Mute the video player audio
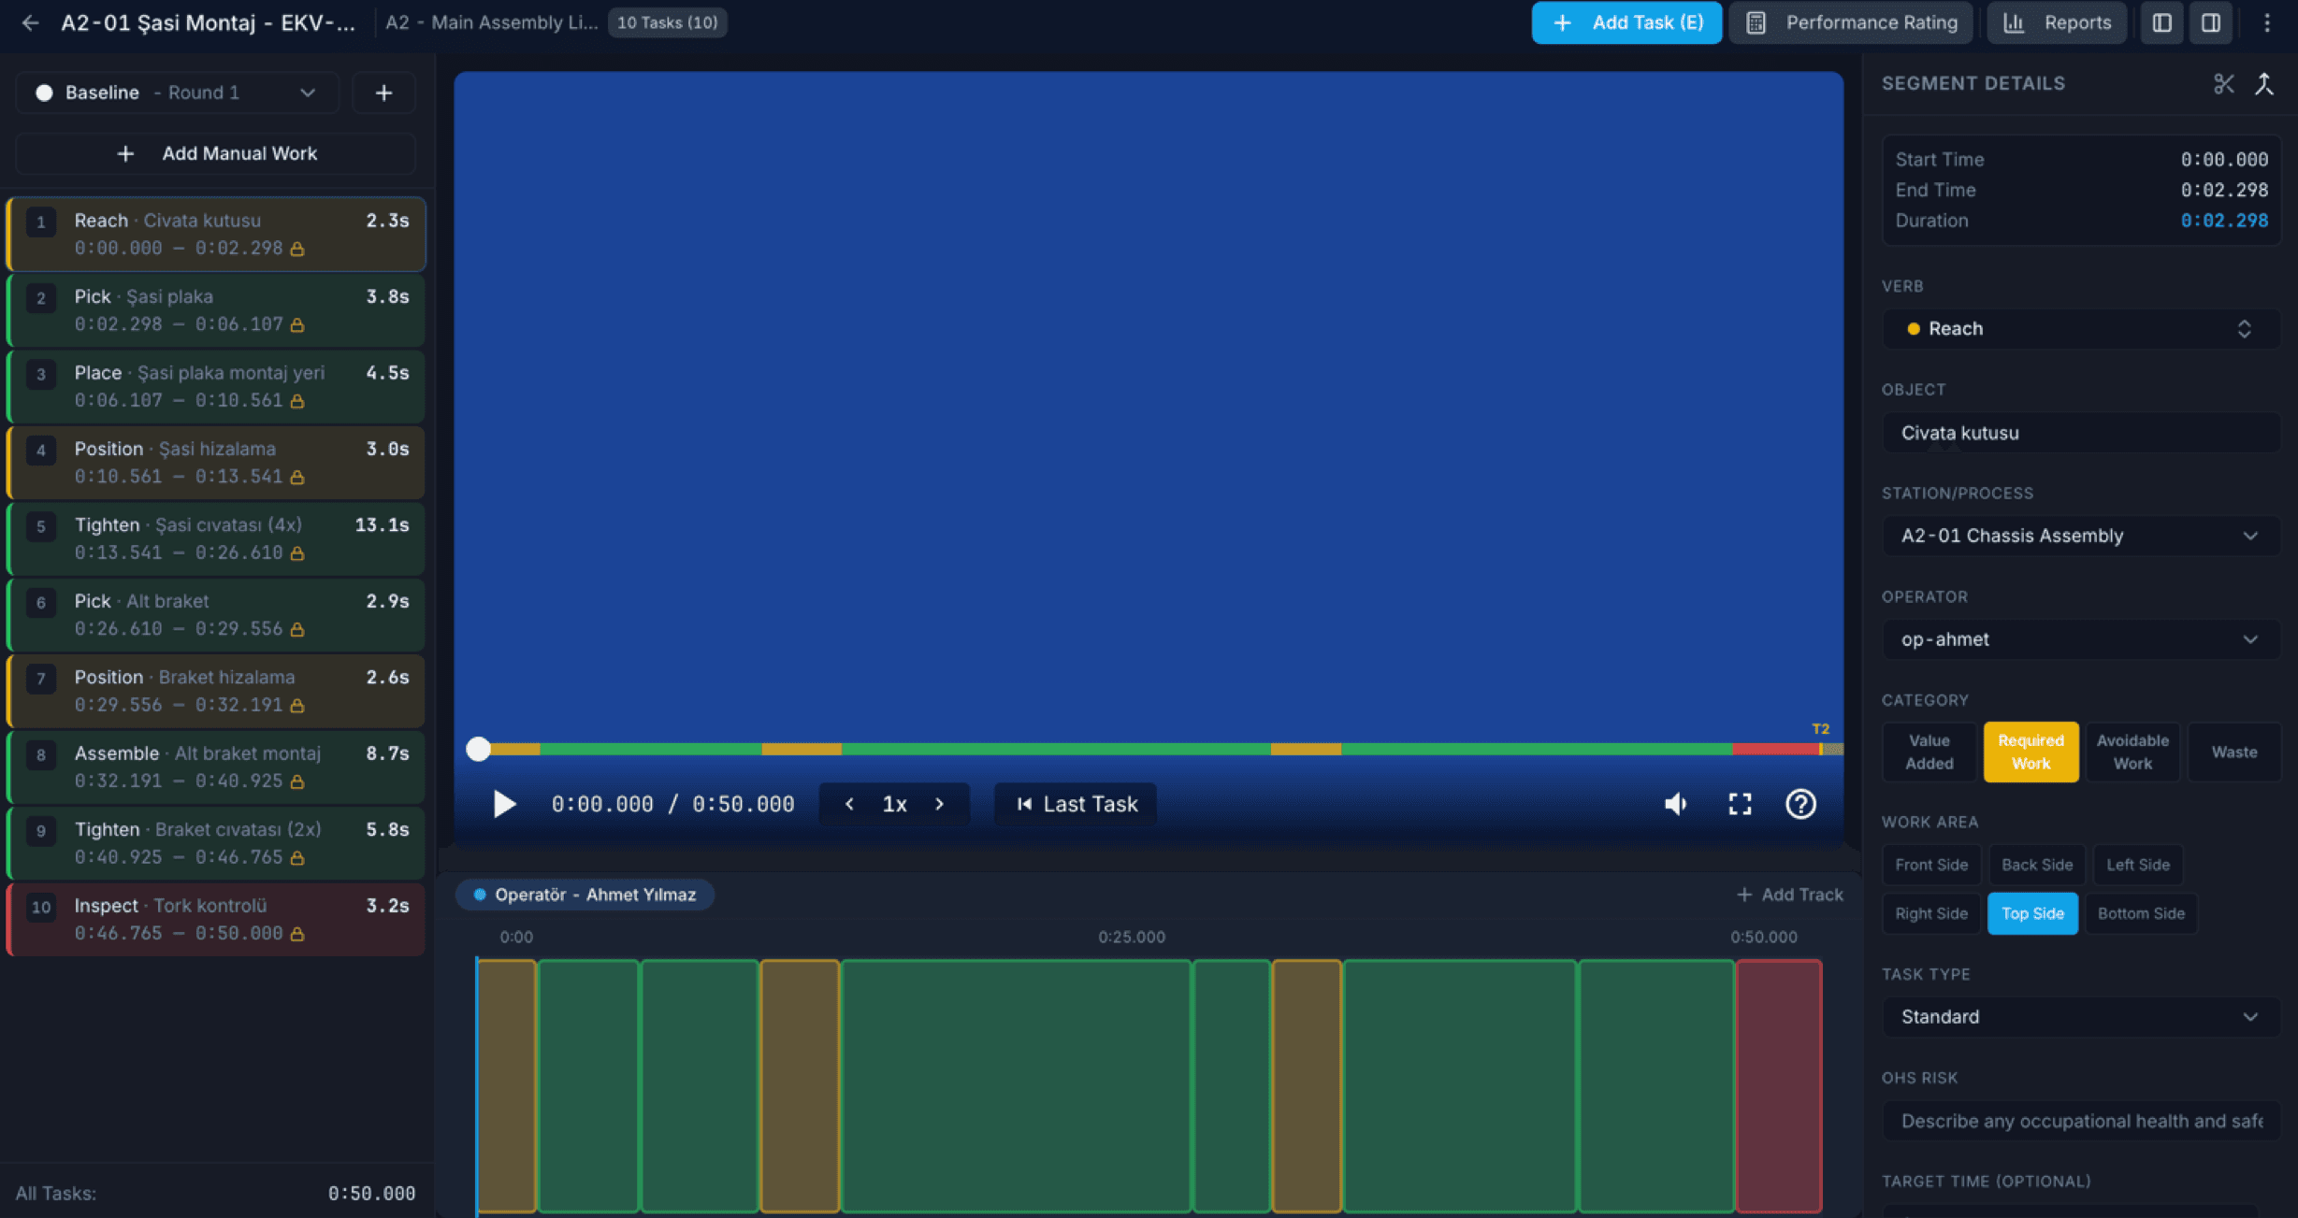Image resolution: width=2298 pixels, height=1218 pixels. coord(1675,803)
